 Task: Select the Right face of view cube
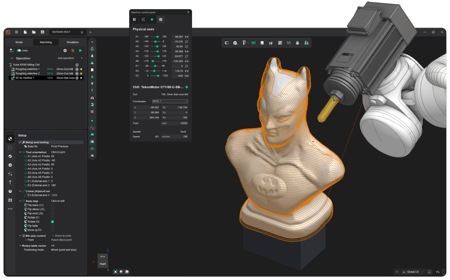[x=103, y=264]
